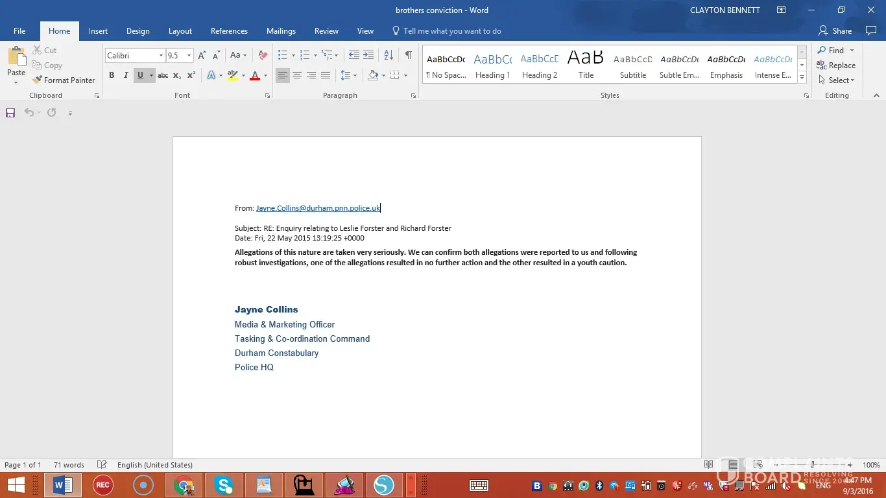The height and width of the screenshot is (498, 886).
Task: Switch to the References tab
Action: [x=229, y=31]
